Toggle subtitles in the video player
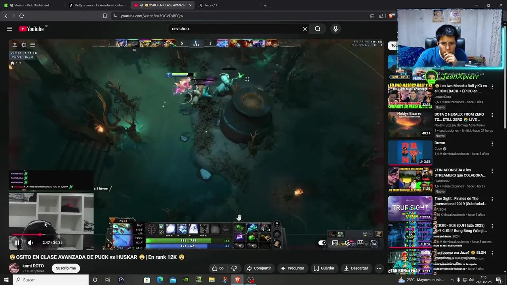Screen dimensions: 507x285 pyautogui.click(x=335, y=243)
